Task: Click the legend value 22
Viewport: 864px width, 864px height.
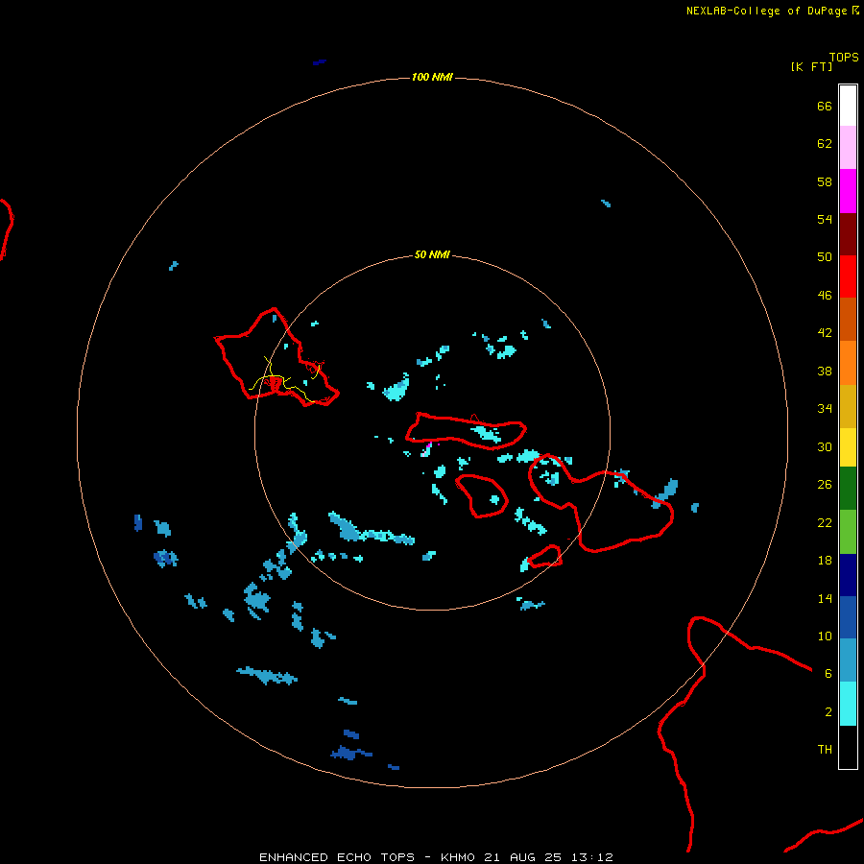Action: tap(825, 522)
